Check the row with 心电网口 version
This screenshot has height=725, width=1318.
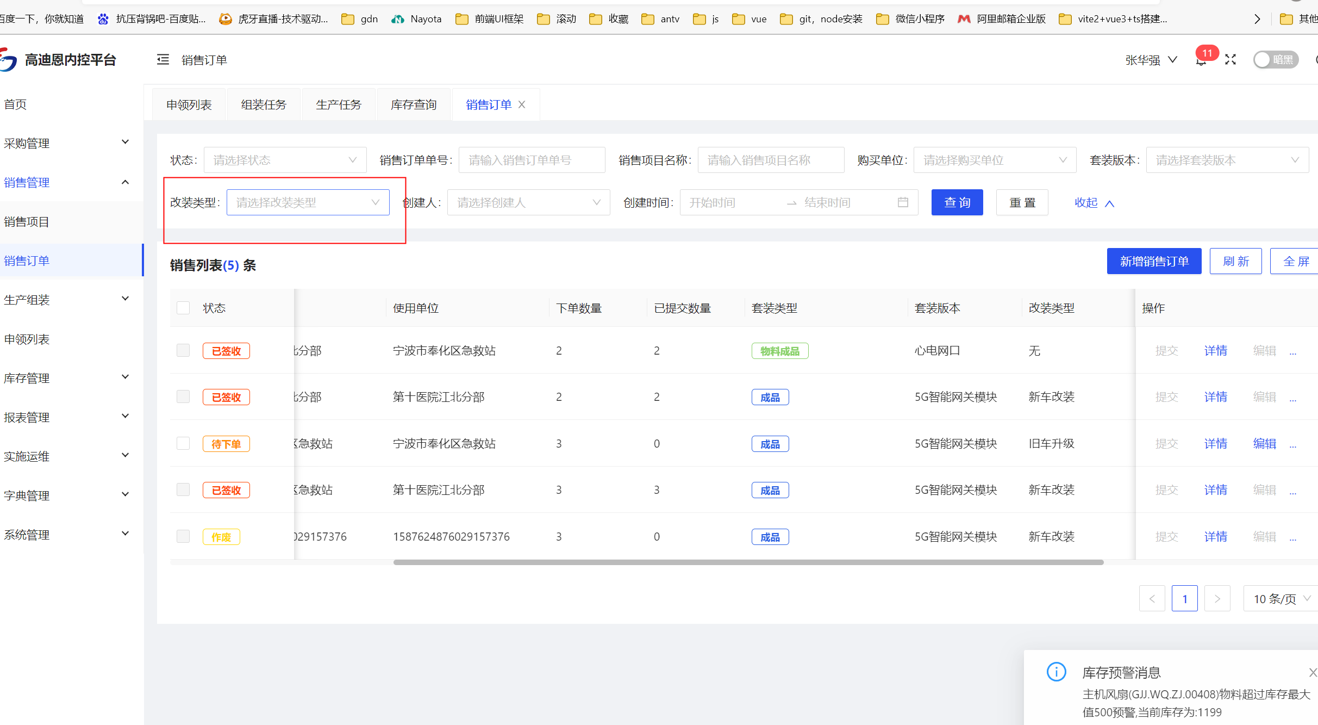(183, 350)
